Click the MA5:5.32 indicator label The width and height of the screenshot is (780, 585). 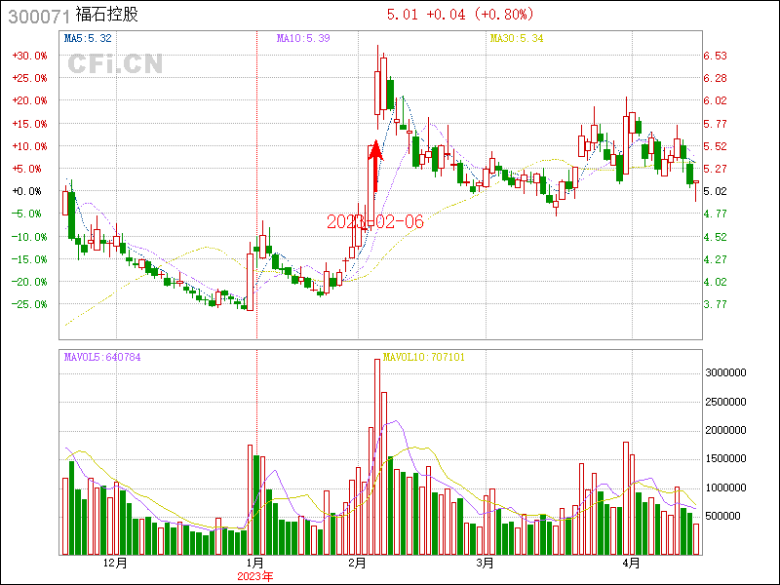click(88, 38)
